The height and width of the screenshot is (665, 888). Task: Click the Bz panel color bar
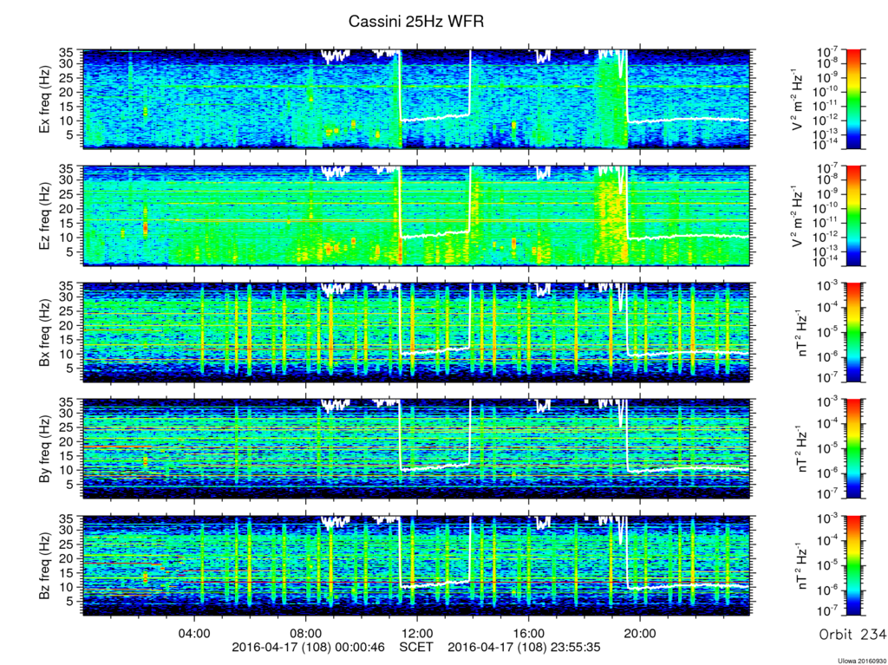tap(853, 564)
